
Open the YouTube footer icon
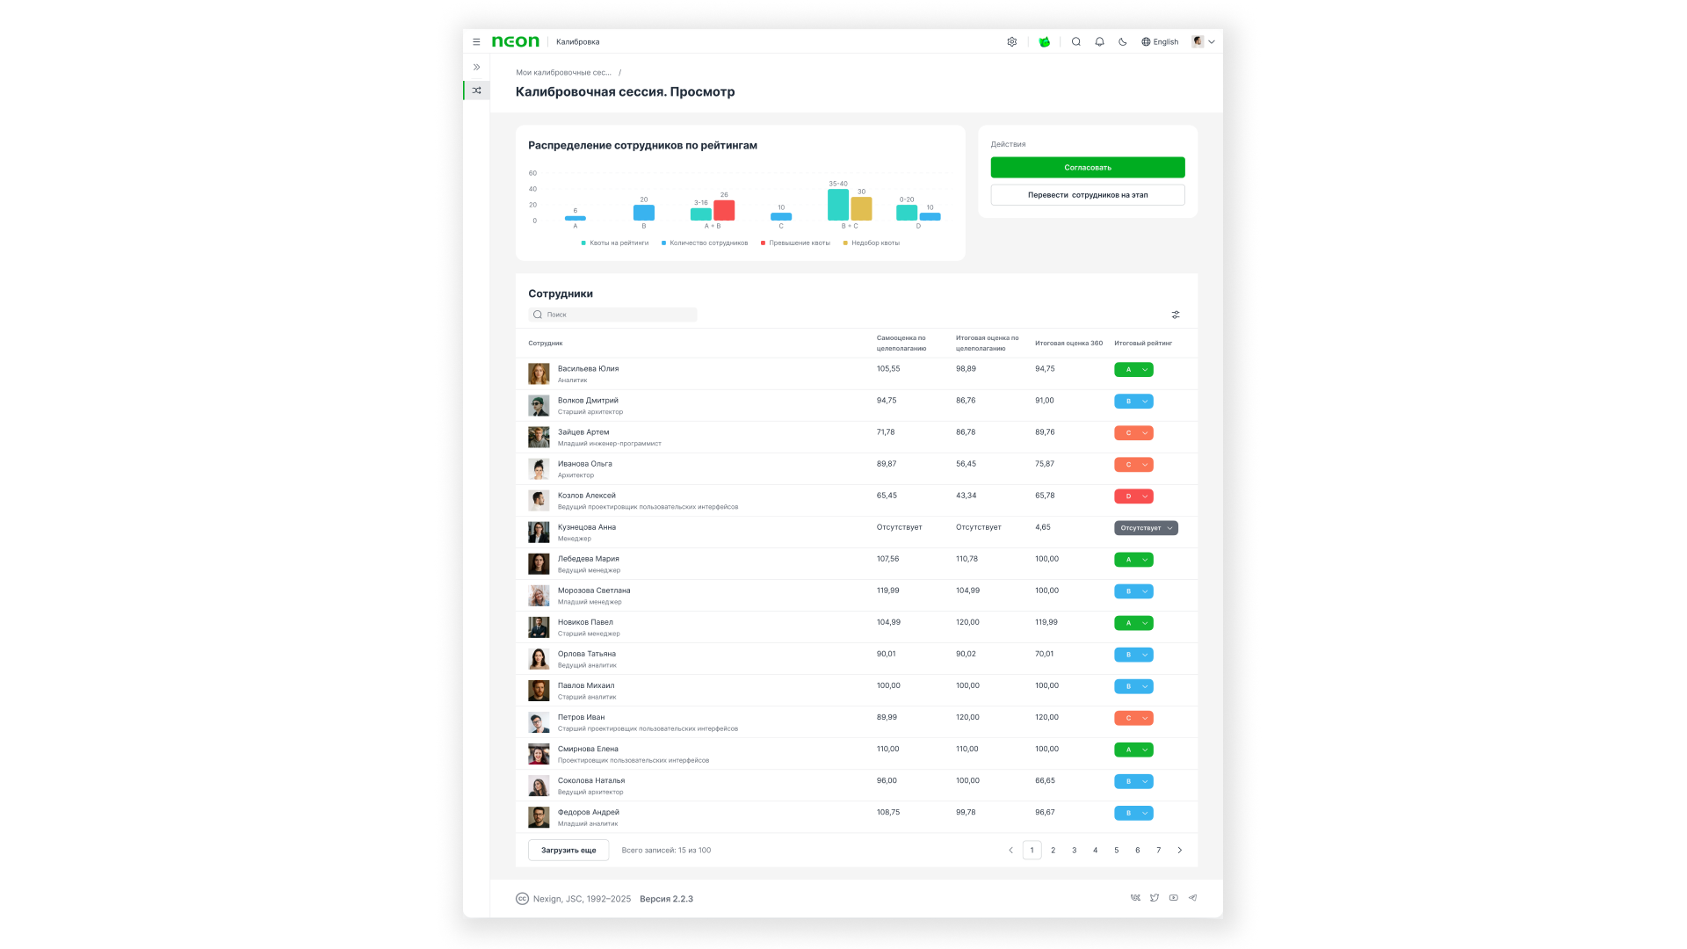click(1173, 898)
